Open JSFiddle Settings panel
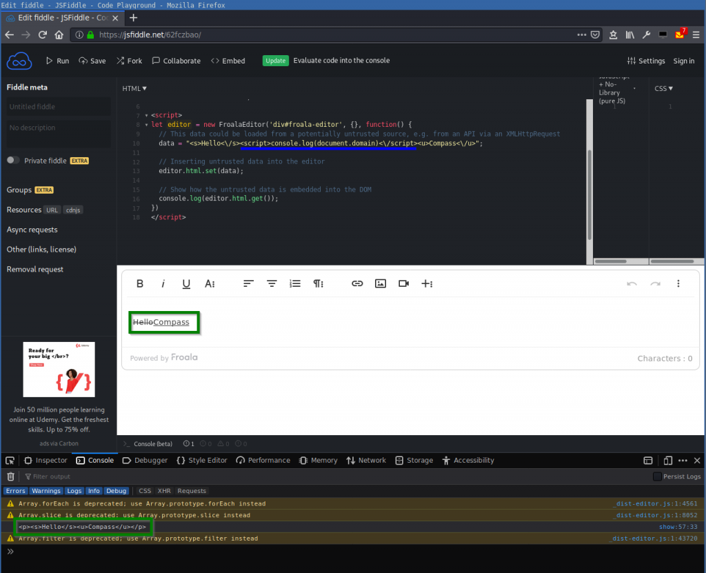The width and height of the screenshot is (706, 573). [x=645, y=61]
